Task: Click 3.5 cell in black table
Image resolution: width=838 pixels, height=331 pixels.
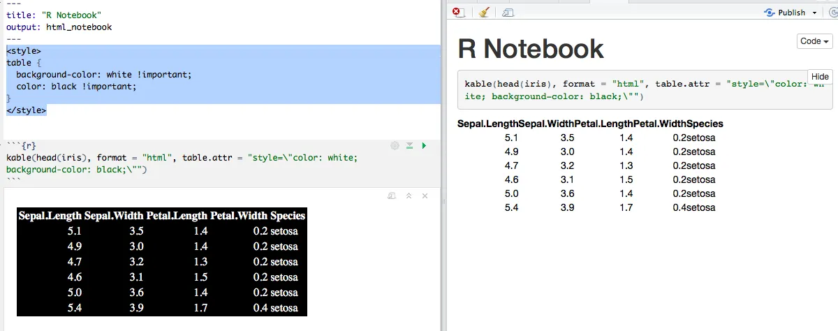Action: tap(136, 230)
